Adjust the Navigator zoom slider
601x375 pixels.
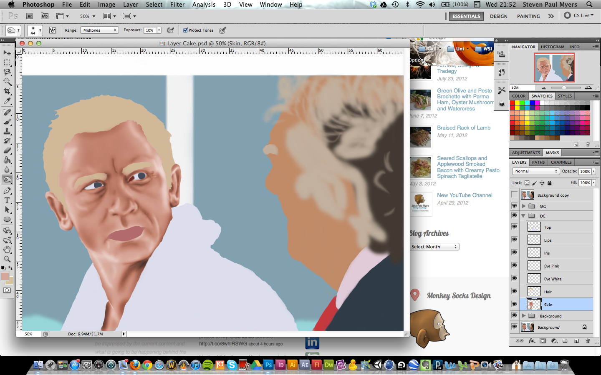tap(564, 87)
